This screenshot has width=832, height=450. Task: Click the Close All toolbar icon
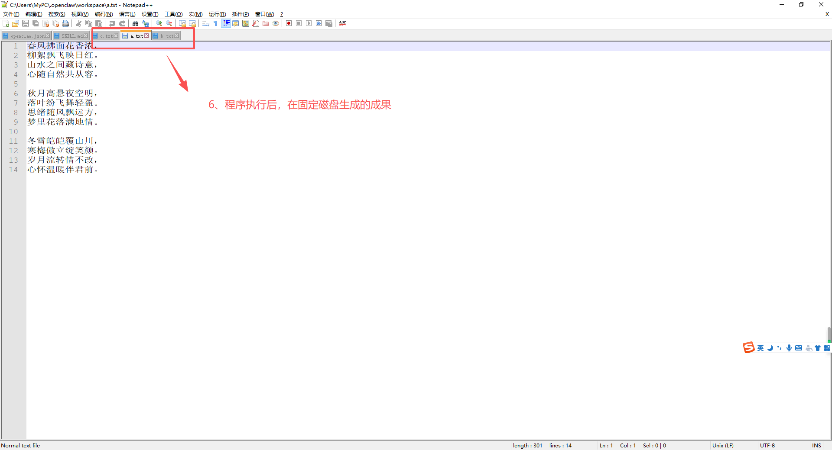coord(55,23)
